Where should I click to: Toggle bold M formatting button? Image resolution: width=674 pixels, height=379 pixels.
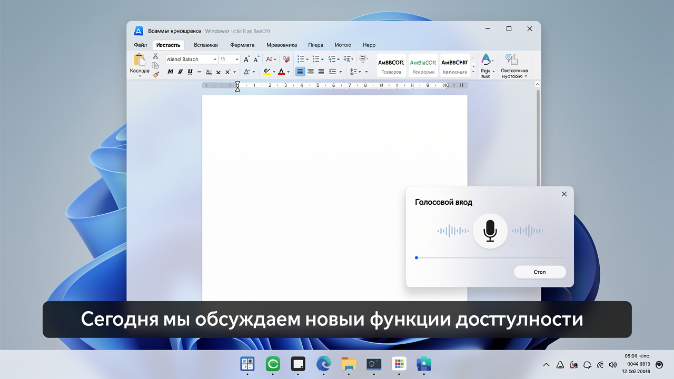point(171,72)
